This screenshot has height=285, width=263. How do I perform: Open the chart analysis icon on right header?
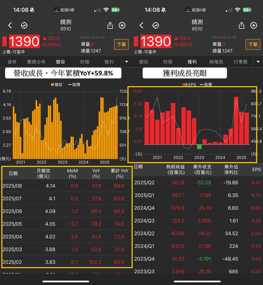coord(156,25)
